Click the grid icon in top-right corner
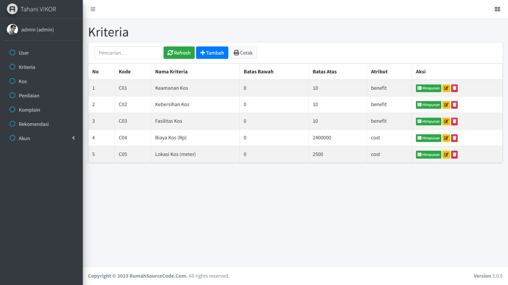Image resolution: width=508 pixels, height=285 pixels. coord(497,9)
